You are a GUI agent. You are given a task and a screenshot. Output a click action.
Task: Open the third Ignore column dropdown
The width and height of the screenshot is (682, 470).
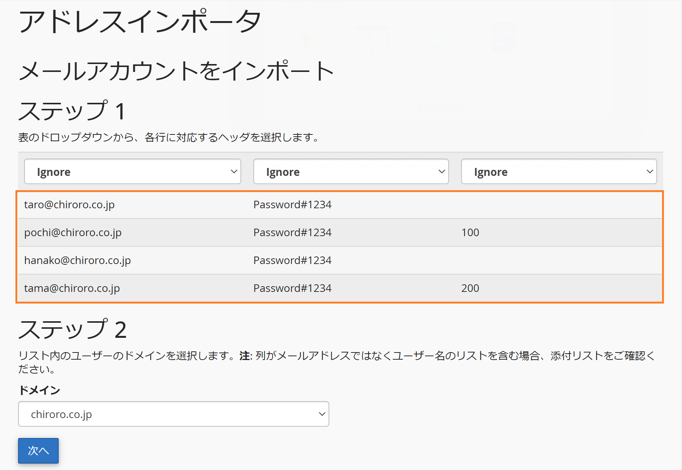pyautogui.click(x=559, y=172)
